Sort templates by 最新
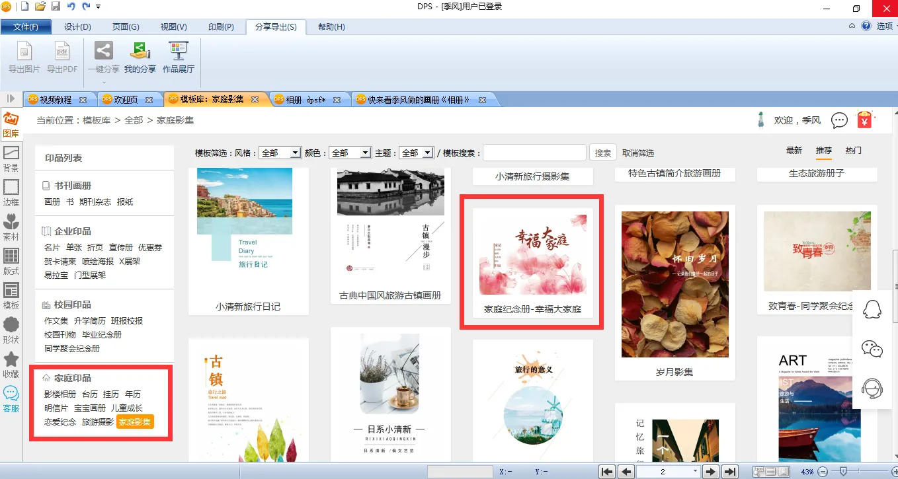898x479 pixels. [794, 151]
